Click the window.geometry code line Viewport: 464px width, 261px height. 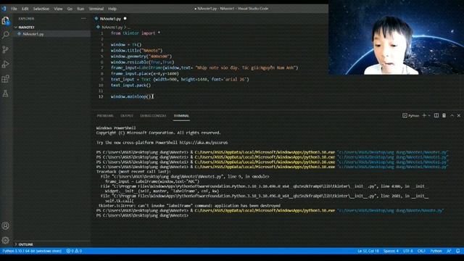coord(141,57)
